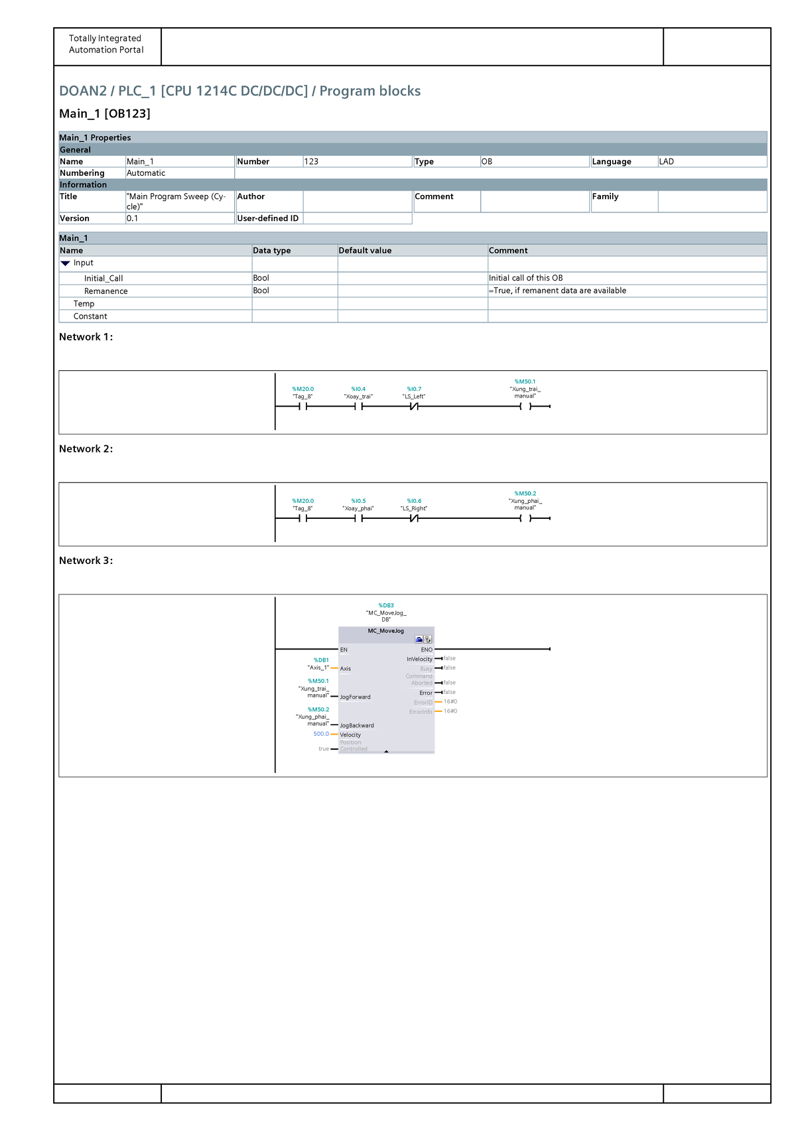796x1126 pixels.
Task: Click the Data type column header
Action: click(295, 250)
